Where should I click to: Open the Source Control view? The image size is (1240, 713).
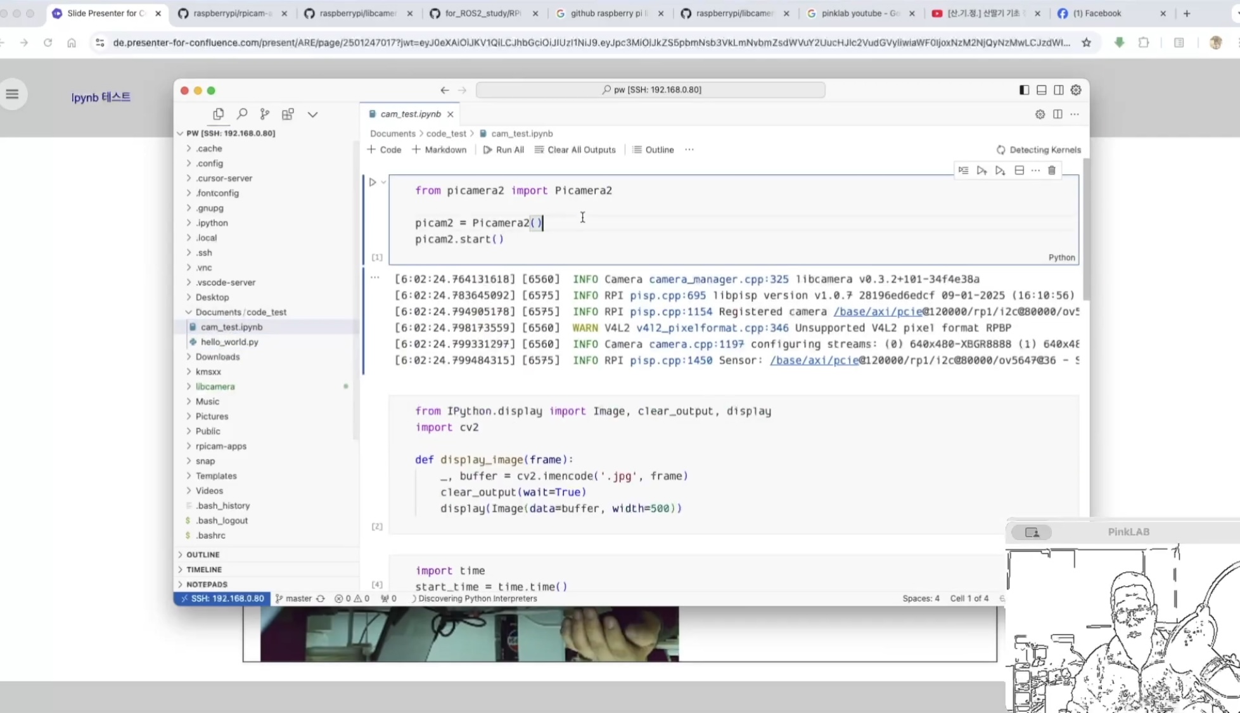tap(264, 114)
